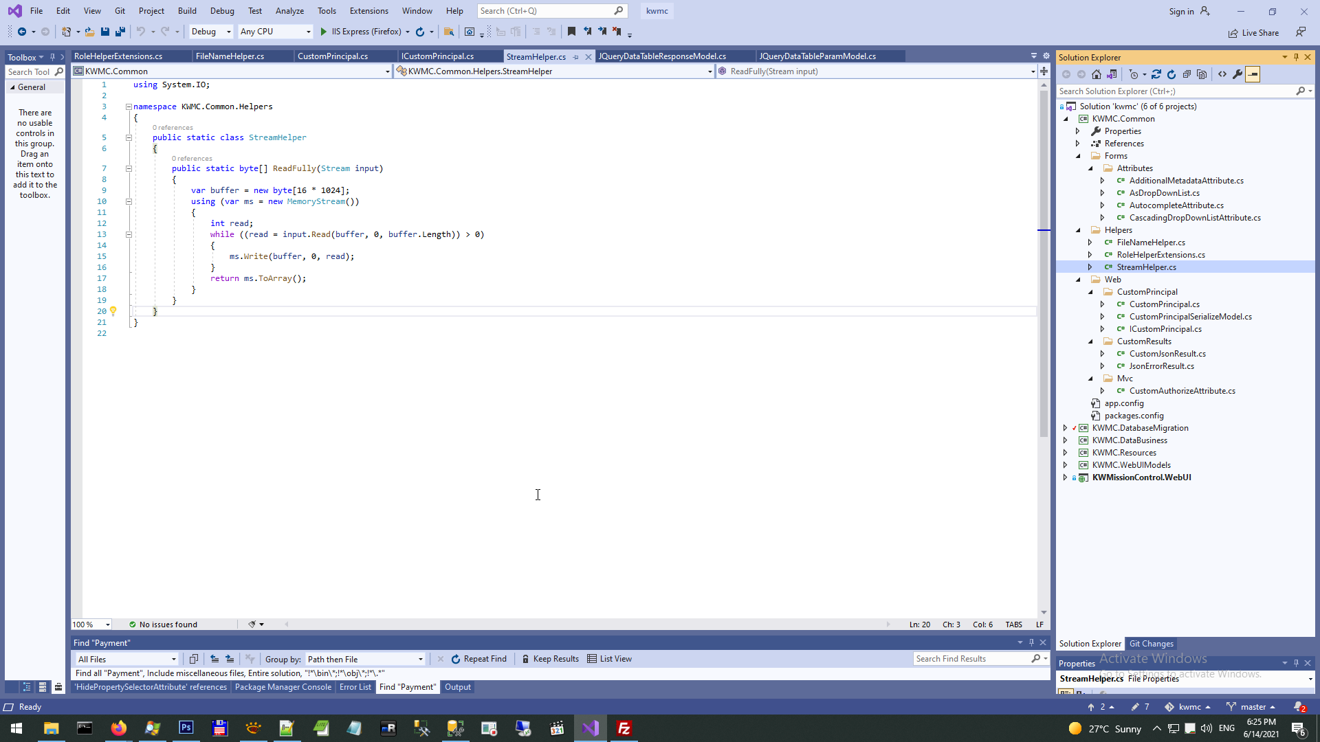The height and width of the screenshot is (742, 1320).
Task: Switch to the CustomPrincipal.cs editor tab
Action: [333, 56]
